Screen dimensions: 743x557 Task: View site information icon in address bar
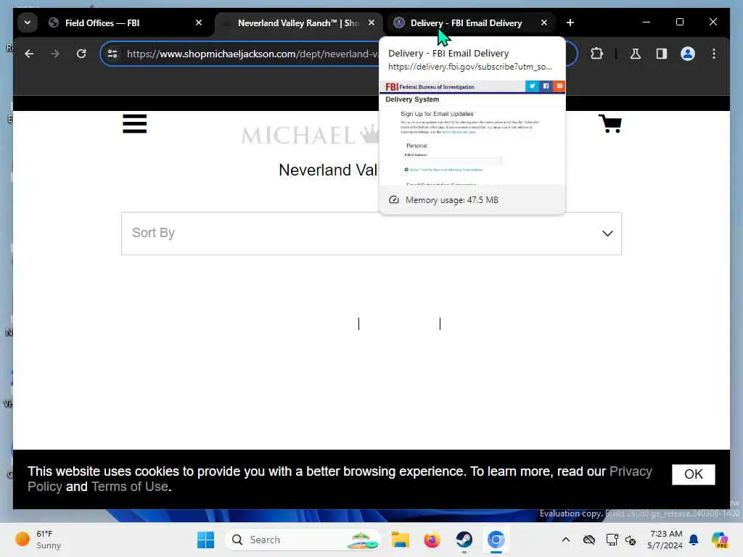coord(112,54)
